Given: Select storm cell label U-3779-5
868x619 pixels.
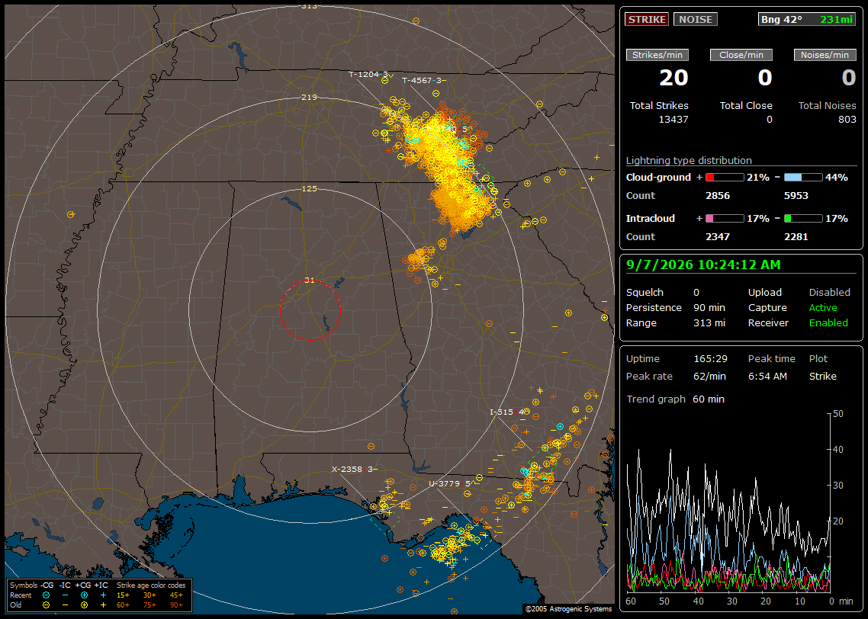Looking at the screenshot, I should click(x=449, y=483).
